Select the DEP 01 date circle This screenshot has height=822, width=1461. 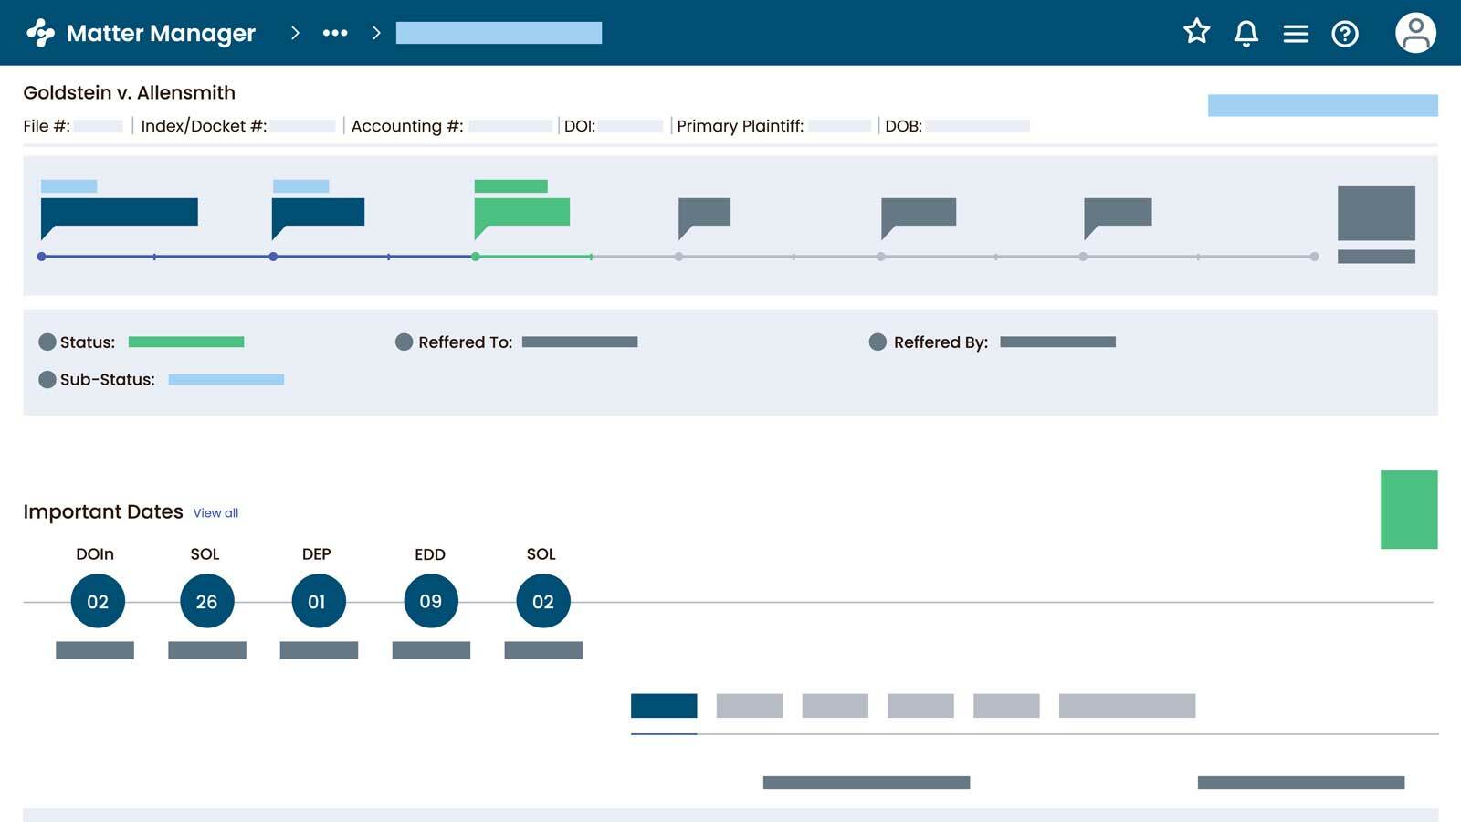click(318, 601)
